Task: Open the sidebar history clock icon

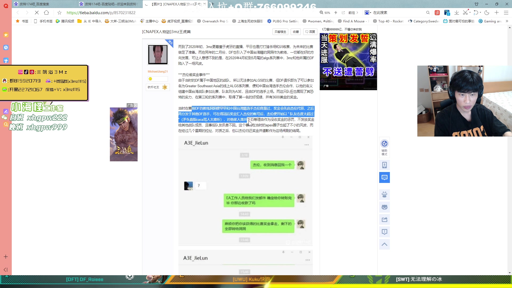Action: pyautogui.click(x=6, y=47)
